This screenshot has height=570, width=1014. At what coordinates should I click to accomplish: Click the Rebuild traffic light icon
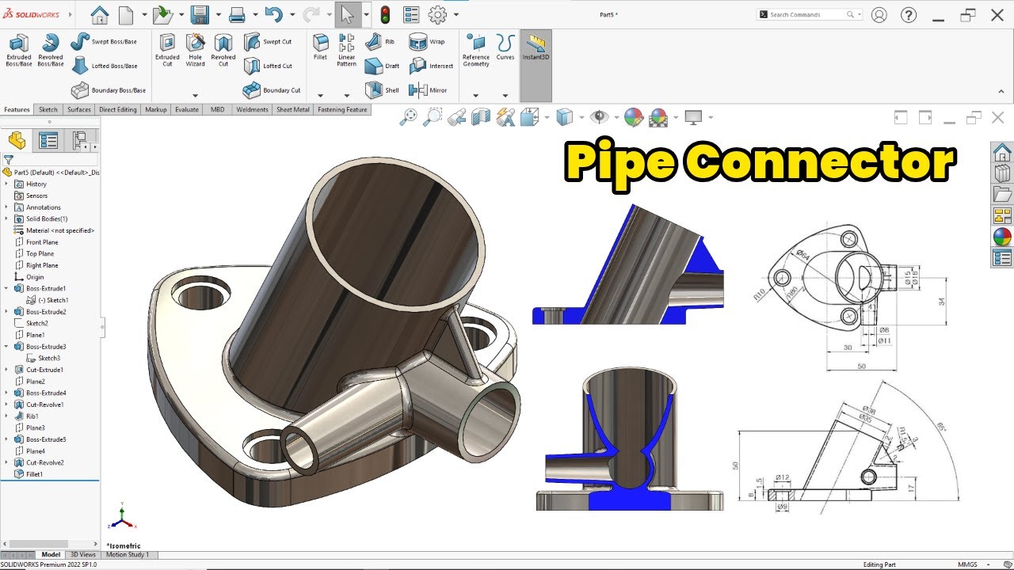pyautogui.click(x=386, y=14)
